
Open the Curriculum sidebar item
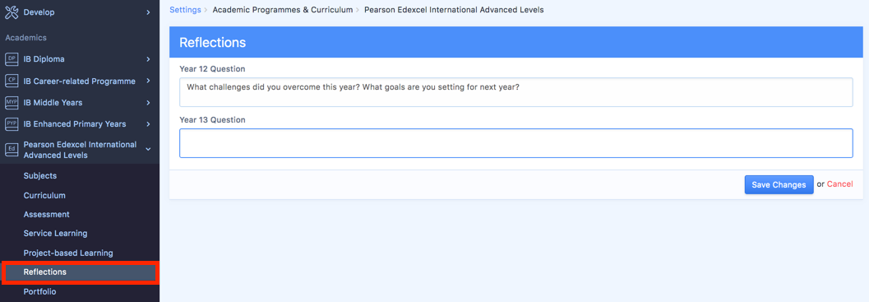tap(44, 195)
